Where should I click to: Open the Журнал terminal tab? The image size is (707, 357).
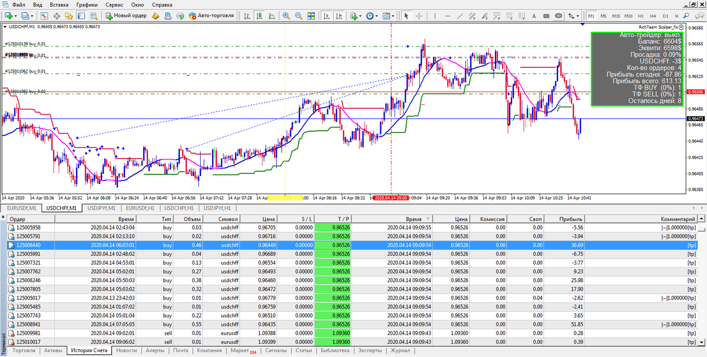(400, 350)
